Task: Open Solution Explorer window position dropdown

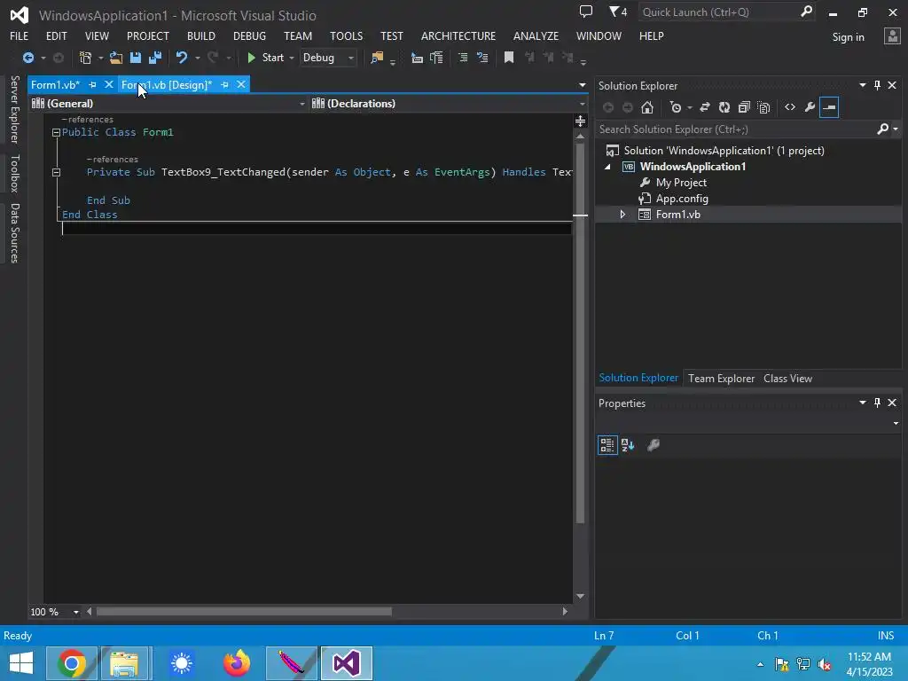Action: point(862,85)
